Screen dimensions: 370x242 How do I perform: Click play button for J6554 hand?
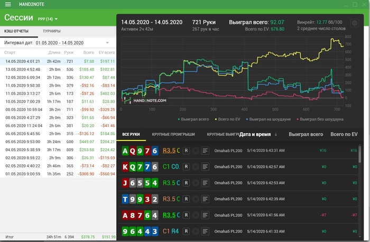tap(196, 183)
